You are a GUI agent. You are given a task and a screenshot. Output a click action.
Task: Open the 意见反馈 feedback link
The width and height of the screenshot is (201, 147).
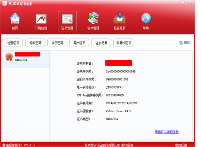(181, 145)
